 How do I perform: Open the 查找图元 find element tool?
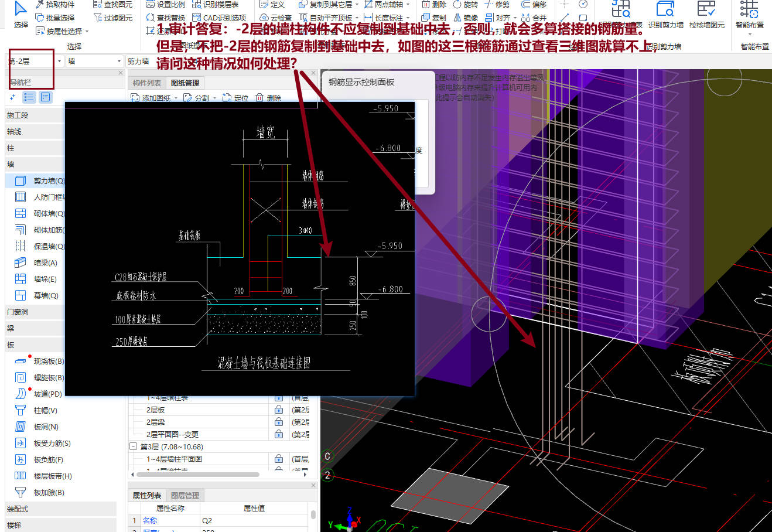click(x=112, y=4)
